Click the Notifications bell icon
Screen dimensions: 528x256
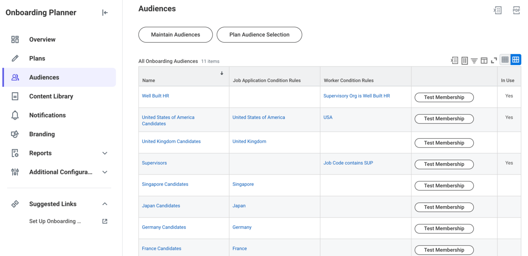15,115
